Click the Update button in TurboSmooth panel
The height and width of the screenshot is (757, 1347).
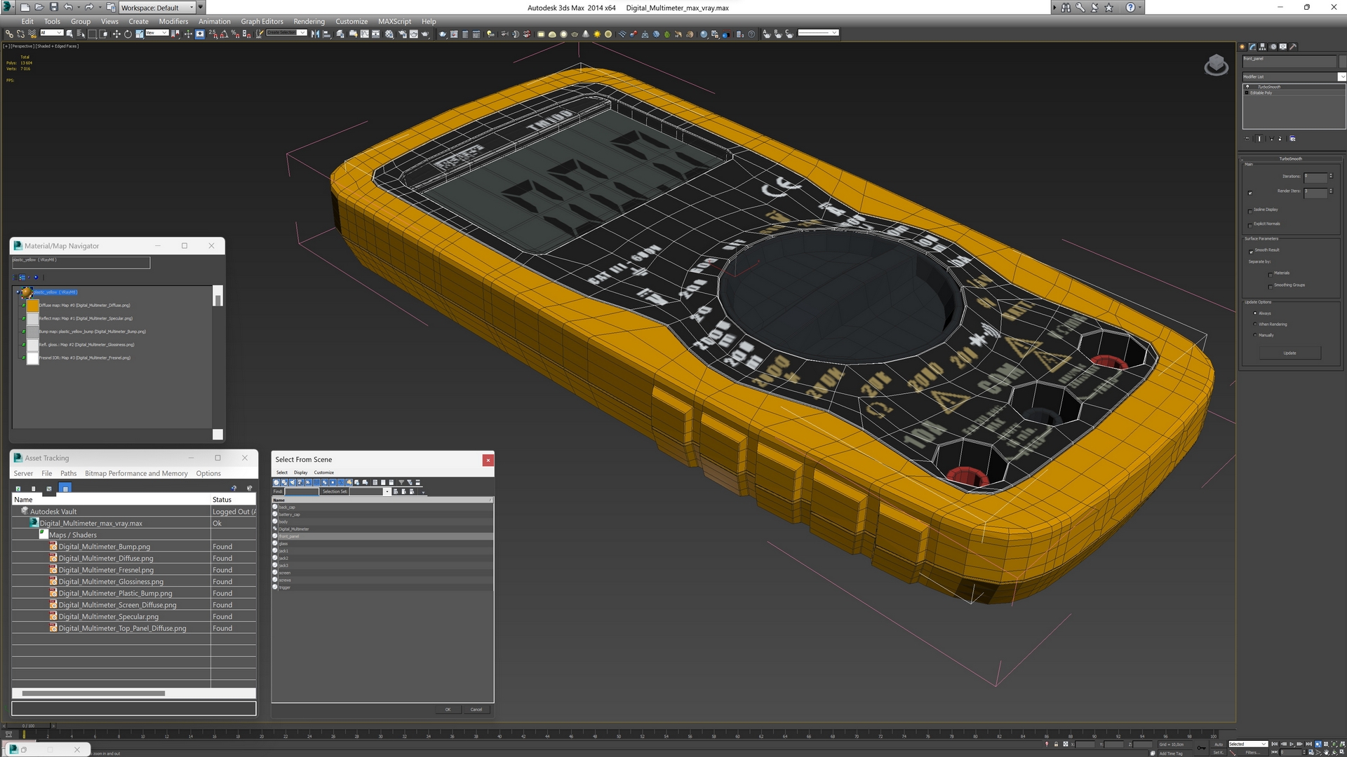click(x=1289, y=353)
